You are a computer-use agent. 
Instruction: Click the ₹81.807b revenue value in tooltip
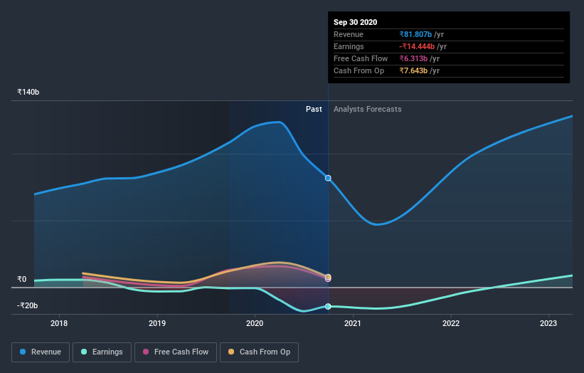[415, 34]
